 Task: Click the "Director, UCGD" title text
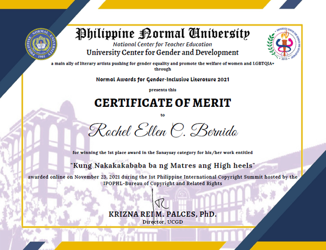pos(162,222)
